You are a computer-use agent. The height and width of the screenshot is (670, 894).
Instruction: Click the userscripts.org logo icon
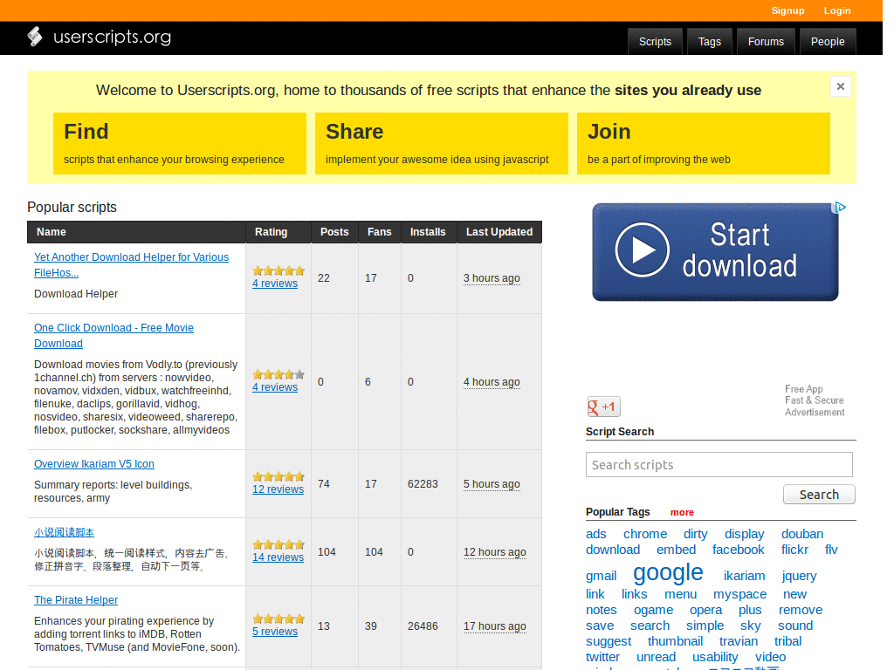(35, 37)
